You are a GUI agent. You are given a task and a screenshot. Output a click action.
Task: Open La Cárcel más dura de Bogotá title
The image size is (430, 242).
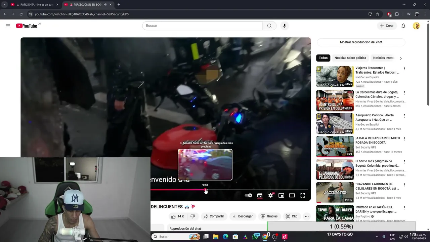(x=377, y=94)
